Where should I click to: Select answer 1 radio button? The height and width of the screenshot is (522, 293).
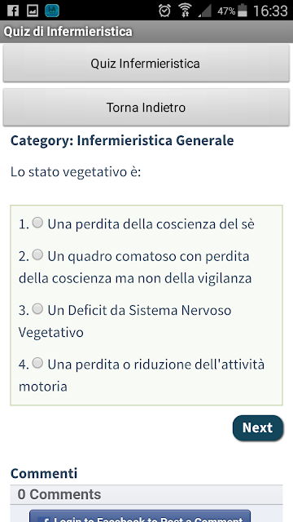pyautogui.click(x=37, y=223)
